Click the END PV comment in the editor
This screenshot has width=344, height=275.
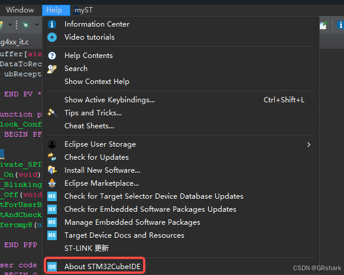point(22,94)
